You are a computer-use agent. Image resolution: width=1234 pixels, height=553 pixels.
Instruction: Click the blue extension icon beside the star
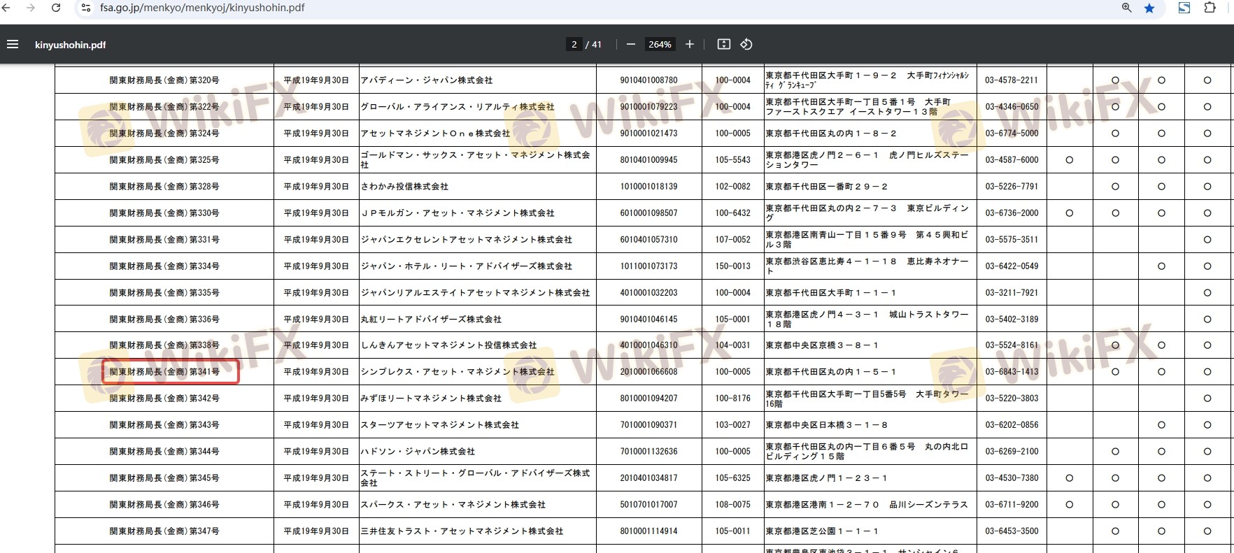[x=1184, y=8]
